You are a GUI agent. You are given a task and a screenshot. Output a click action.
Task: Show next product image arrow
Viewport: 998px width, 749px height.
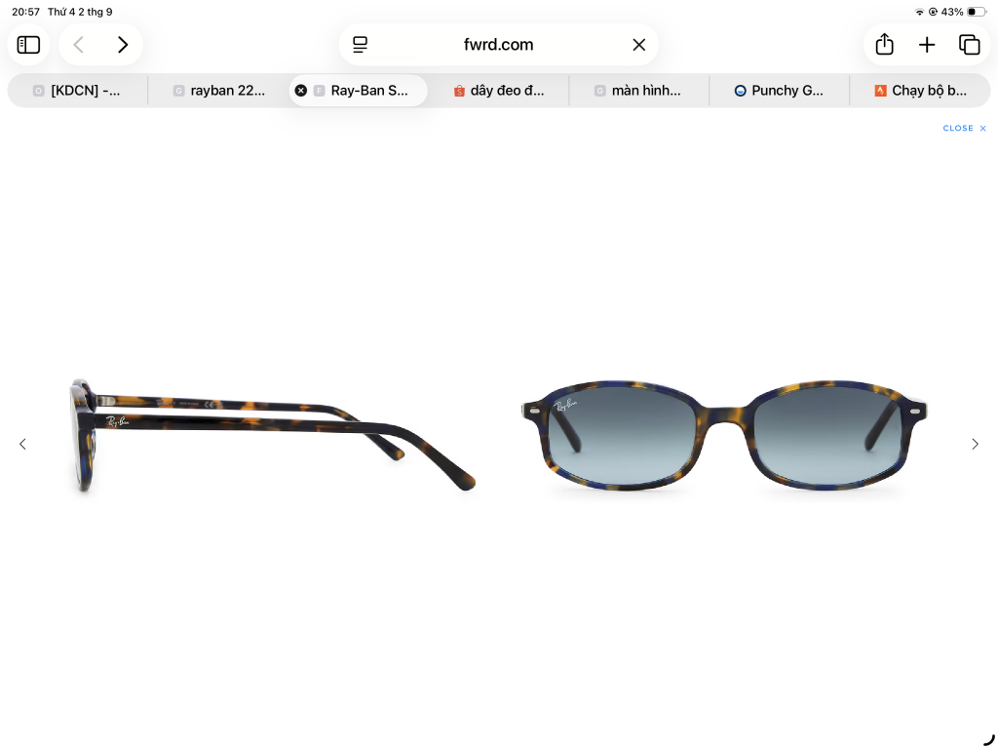(975, 444)
